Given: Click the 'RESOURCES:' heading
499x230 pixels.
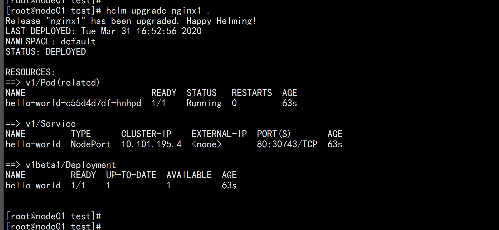Looking at the screenshot, I should click(x=30, y=72).
